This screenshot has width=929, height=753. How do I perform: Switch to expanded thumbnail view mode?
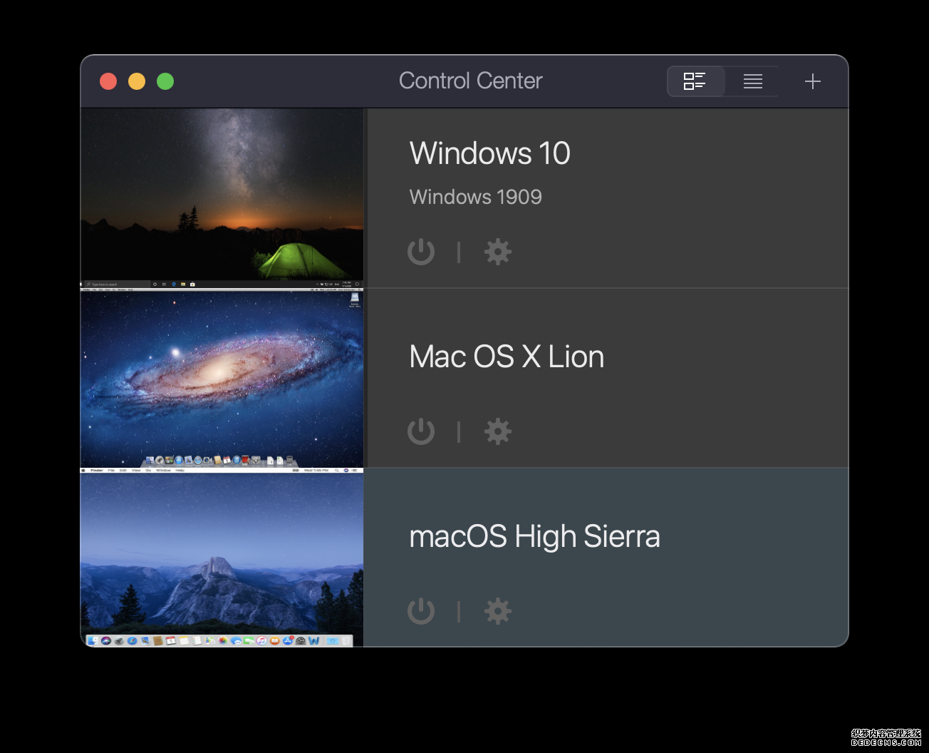coord(695,81)
